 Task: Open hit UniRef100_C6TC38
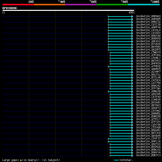tap(148, 25)
